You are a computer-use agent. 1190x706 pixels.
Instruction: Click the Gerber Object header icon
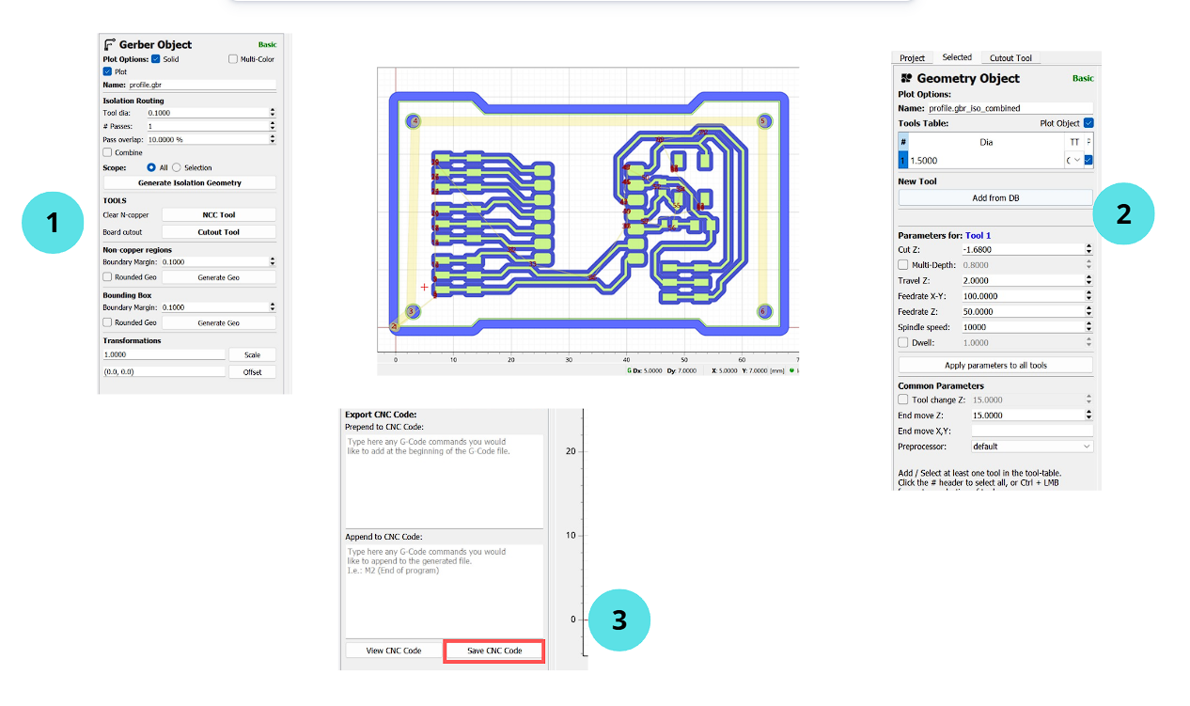click(109, 44)
